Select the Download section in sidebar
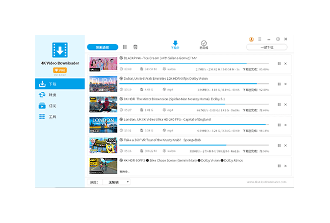The image size is (330, 223). tap(60, 84)
